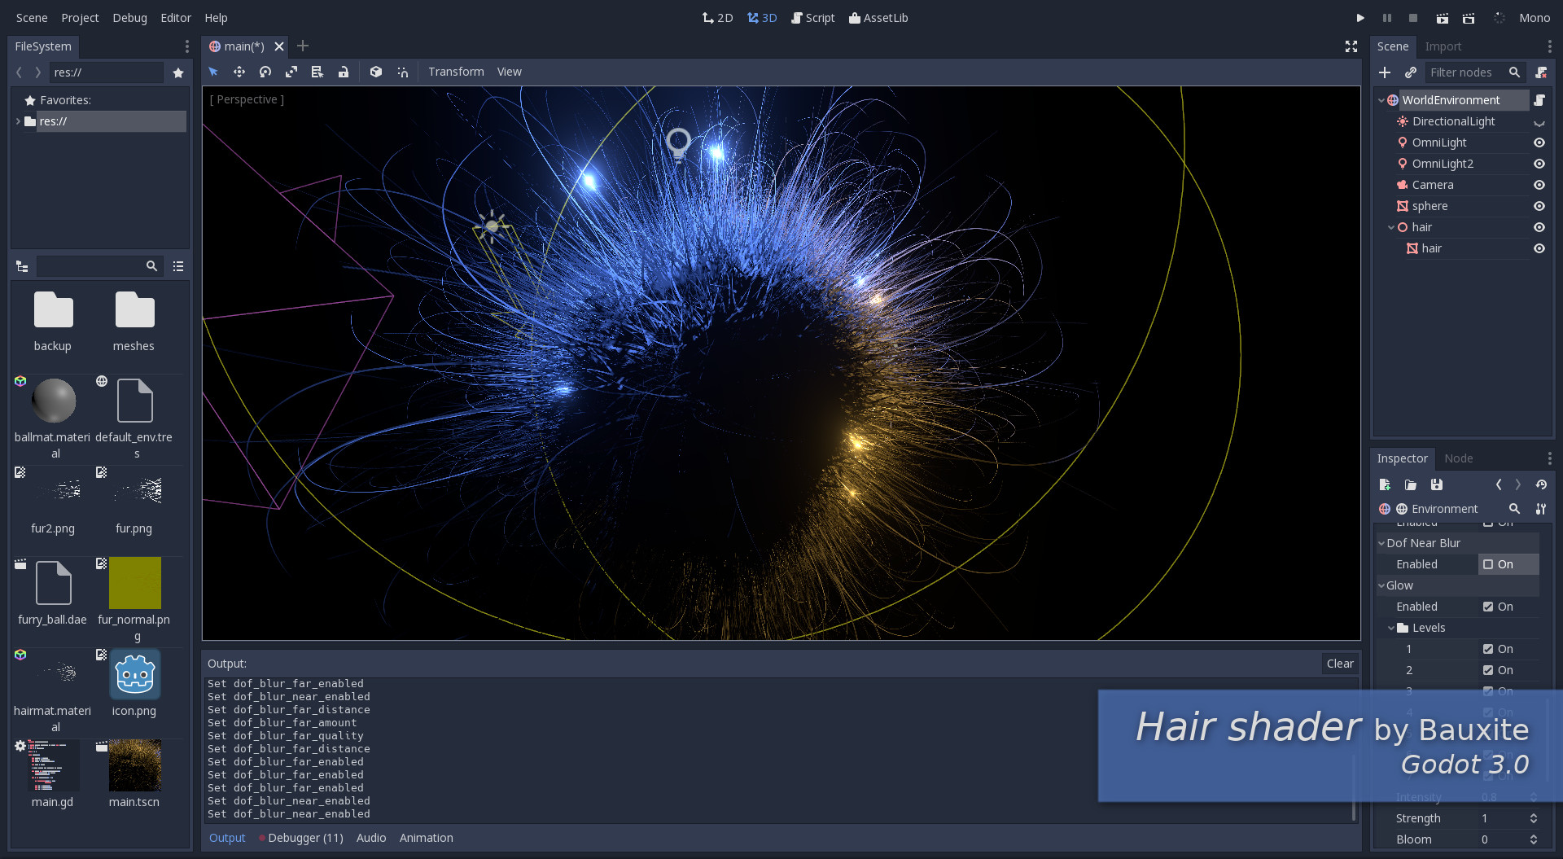Collapse the WorldEnvironment node tree
Viewport: 1563px width, 859px height.
pyautogui.click(x=1381, y=99)
